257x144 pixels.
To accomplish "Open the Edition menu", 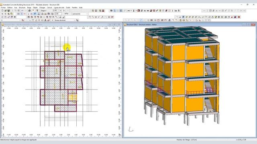I will 10,8.
